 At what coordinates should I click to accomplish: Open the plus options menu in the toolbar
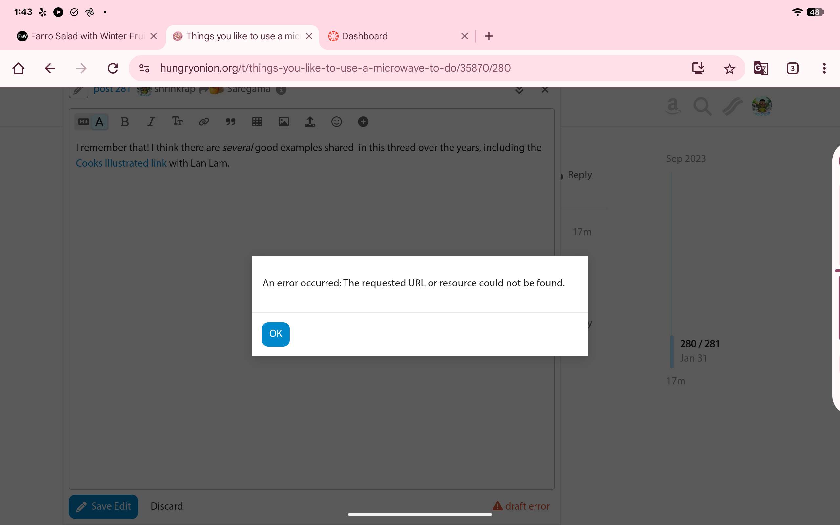(x=363, y=122)
